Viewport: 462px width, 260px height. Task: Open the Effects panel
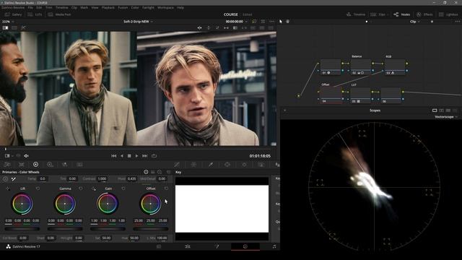click(424, 14)
